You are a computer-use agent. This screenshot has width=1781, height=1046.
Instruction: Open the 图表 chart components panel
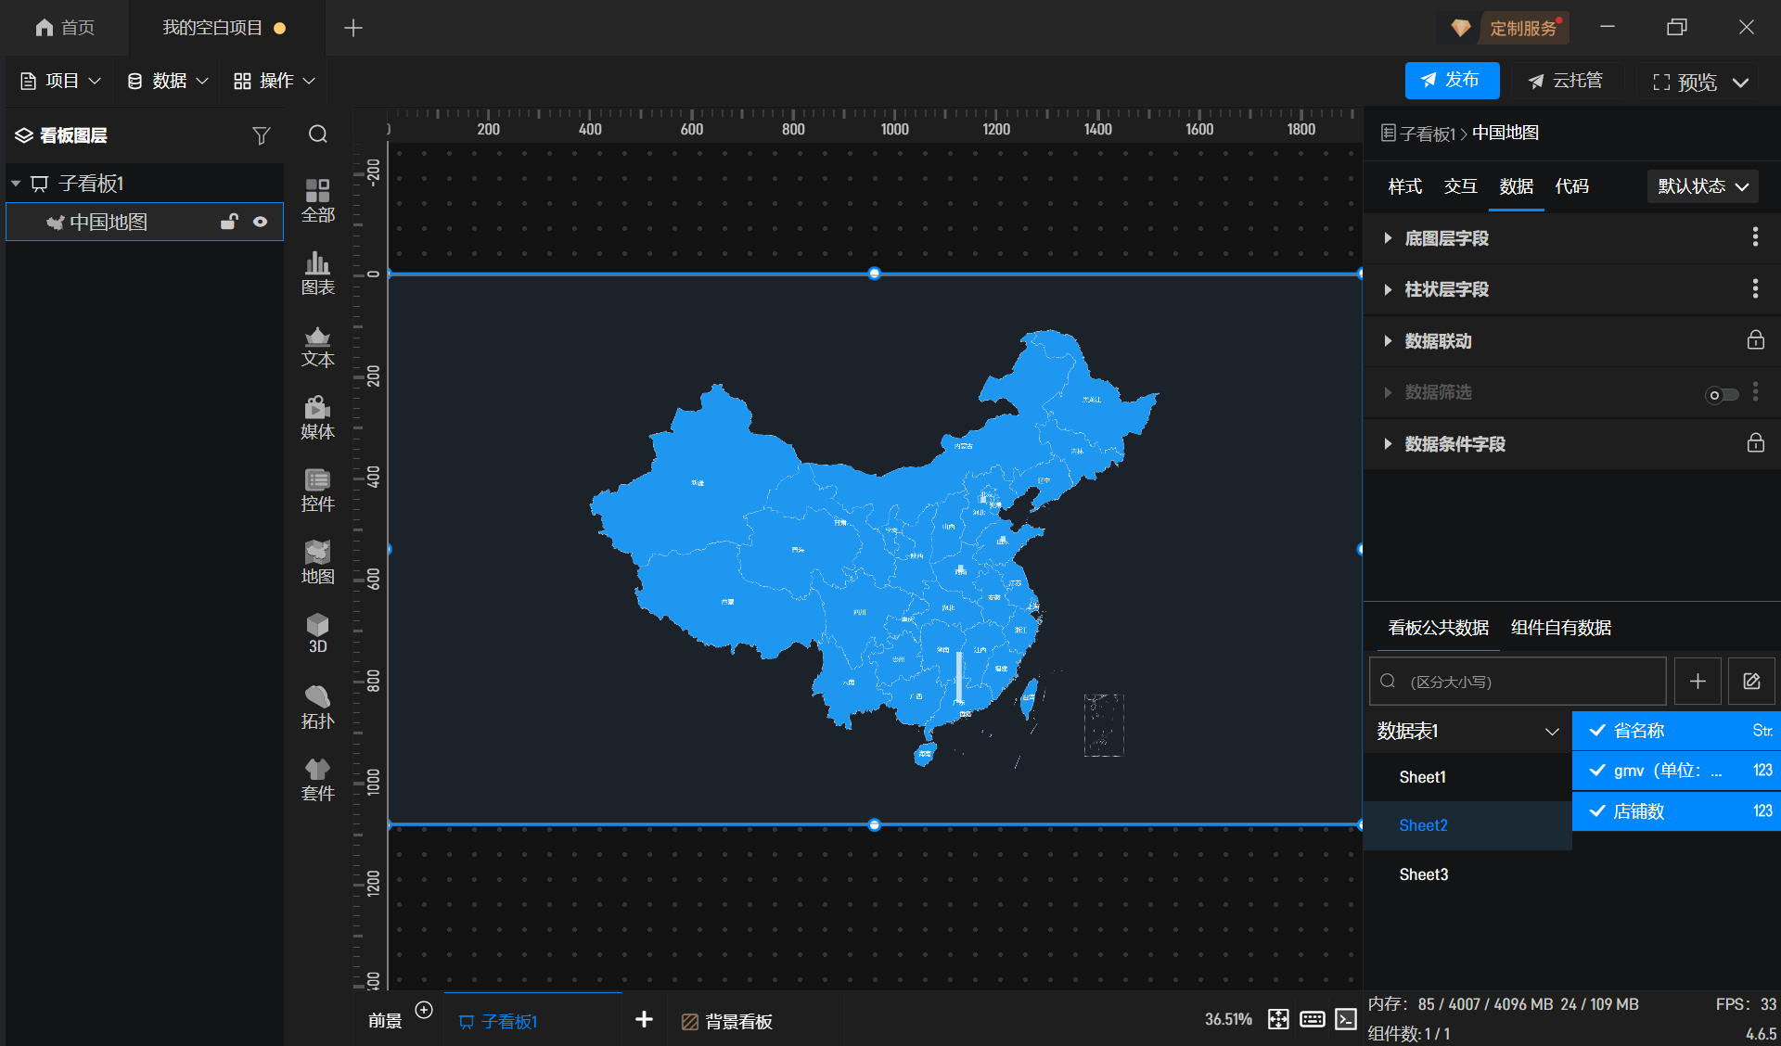coord(317,273)
